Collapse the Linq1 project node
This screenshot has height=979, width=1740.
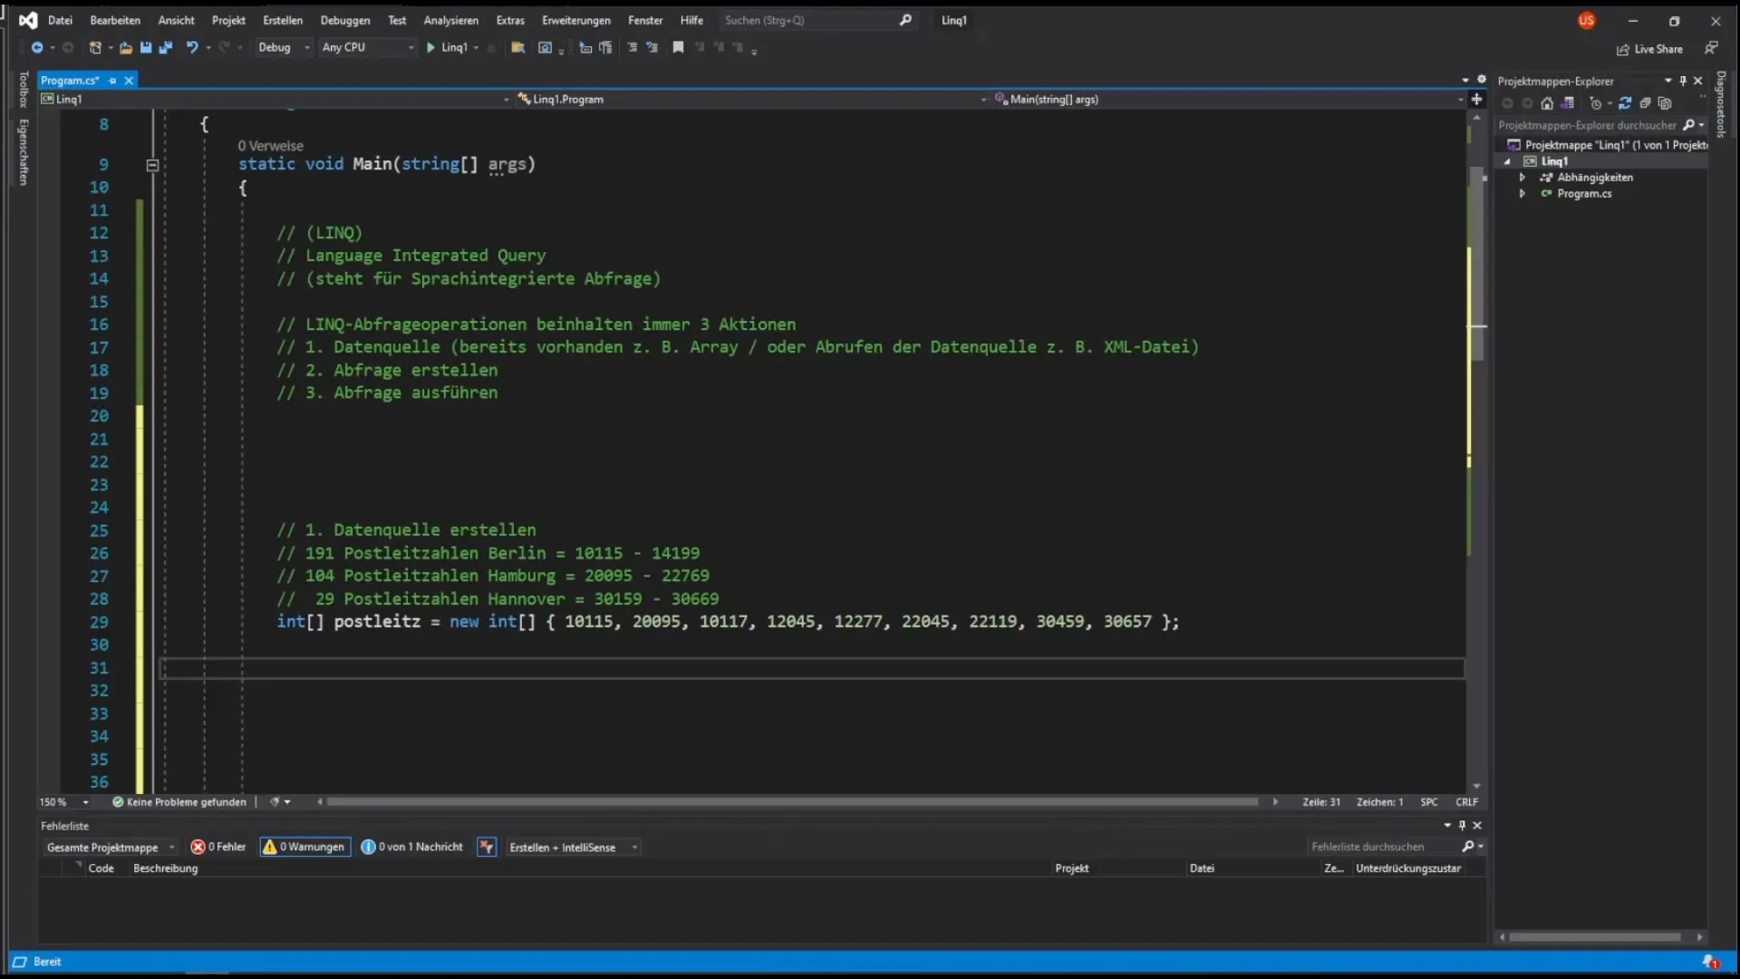click(1507, 161)
